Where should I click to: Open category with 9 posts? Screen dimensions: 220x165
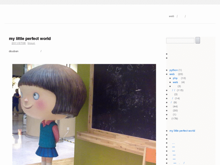point(171,103)
